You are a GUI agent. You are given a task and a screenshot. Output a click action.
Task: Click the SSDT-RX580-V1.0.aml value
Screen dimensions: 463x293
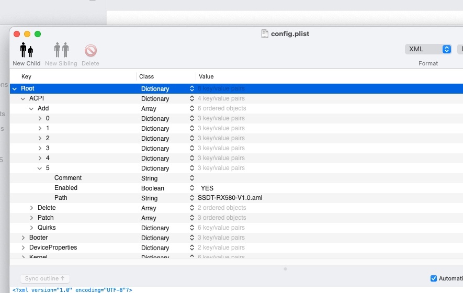coord(230,198)
